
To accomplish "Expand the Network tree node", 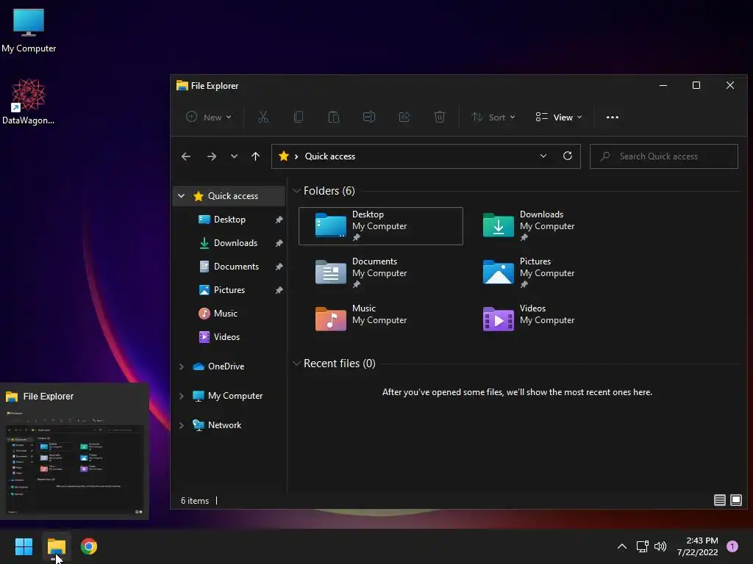I will 181,425.
